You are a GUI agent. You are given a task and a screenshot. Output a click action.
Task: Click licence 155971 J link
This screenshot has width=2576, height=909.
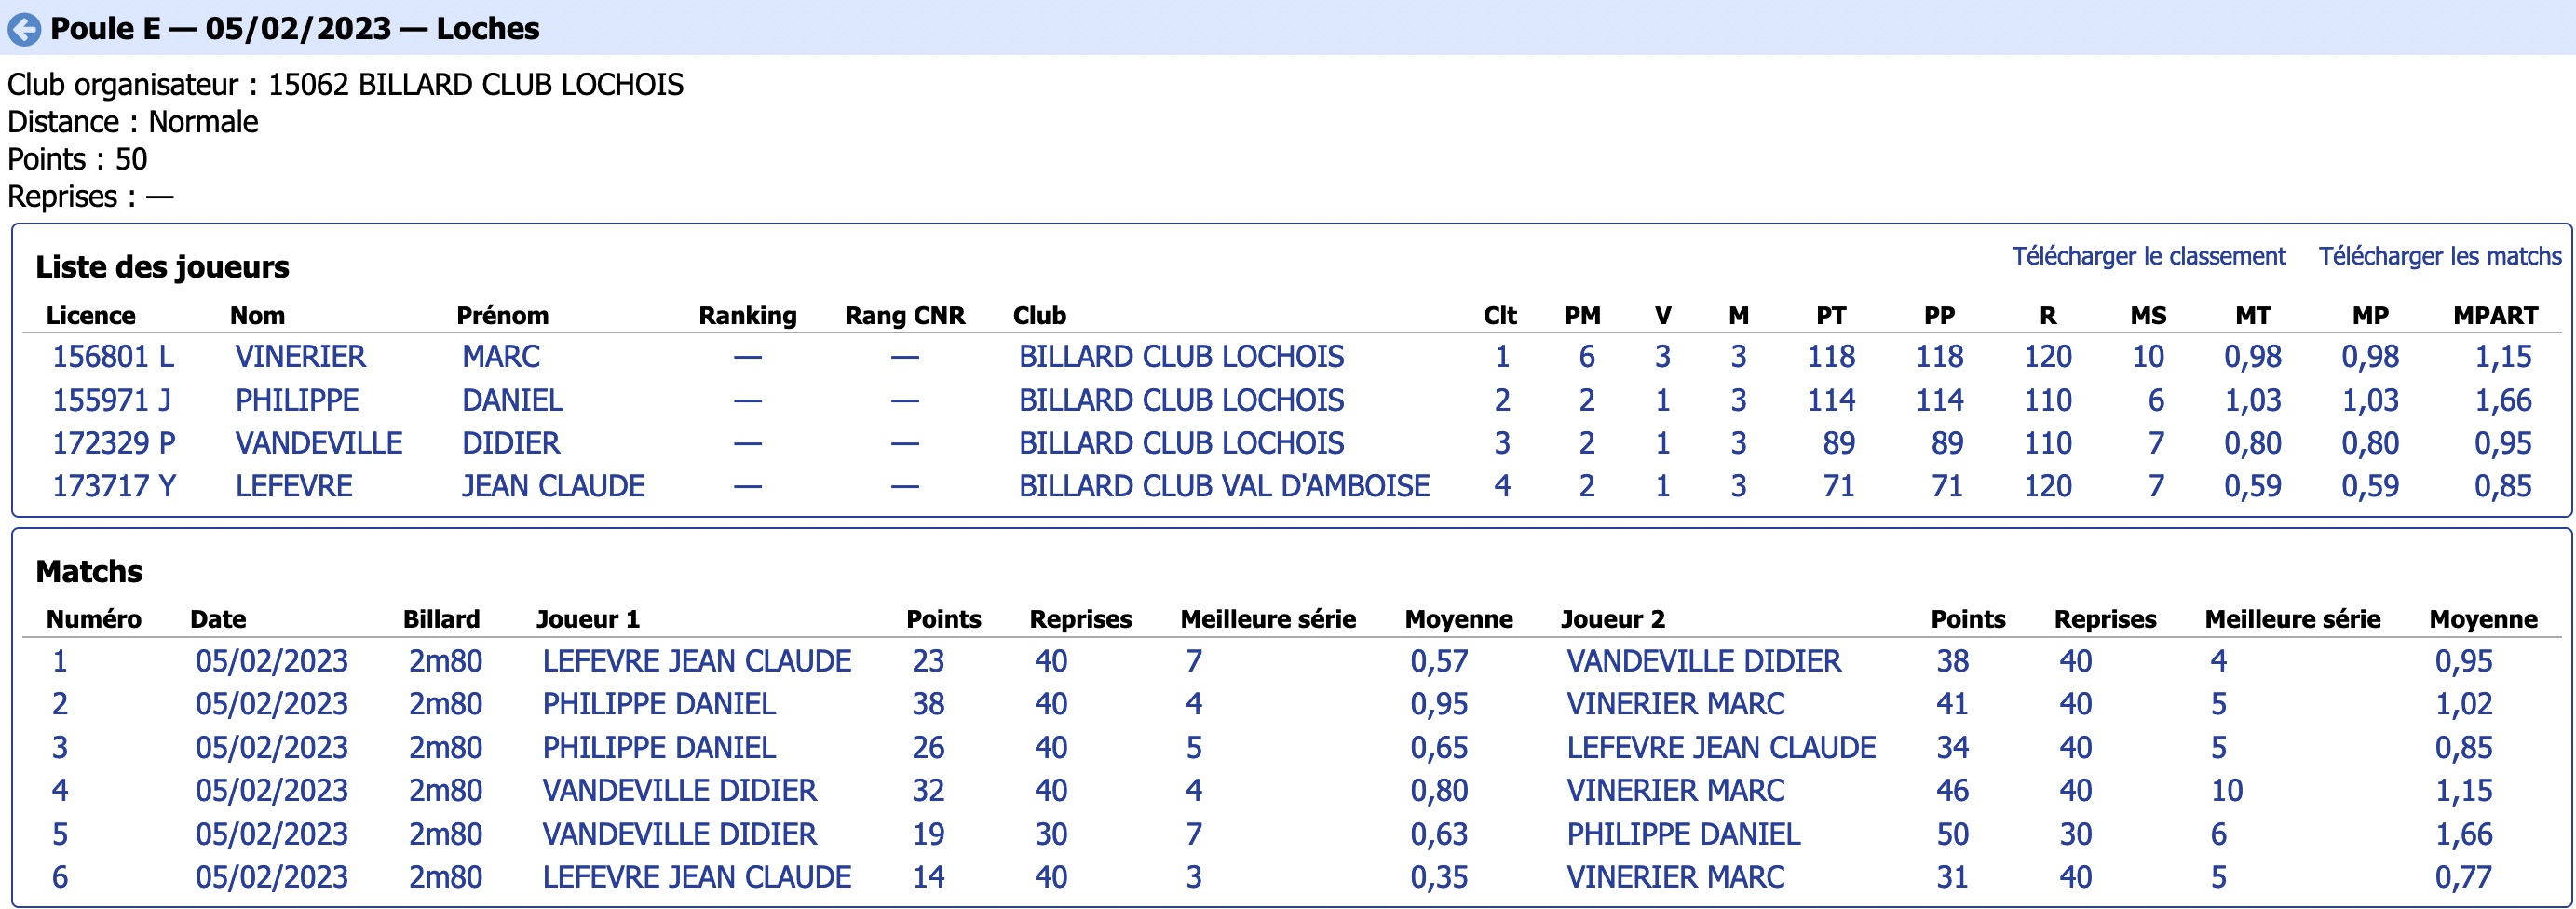[112, 401]
